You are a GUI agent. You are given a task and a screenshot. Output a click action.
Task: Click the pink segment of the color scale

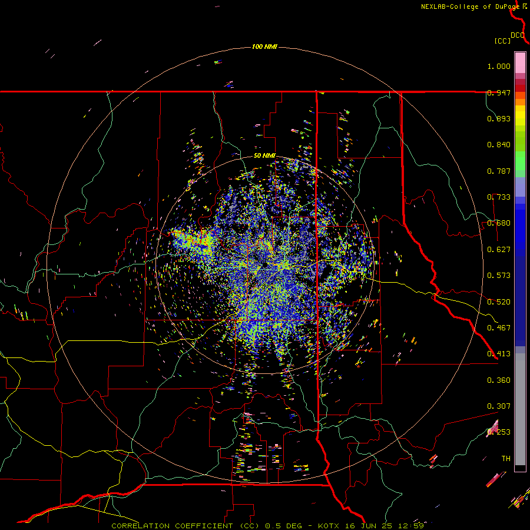(x=520, y=63)
